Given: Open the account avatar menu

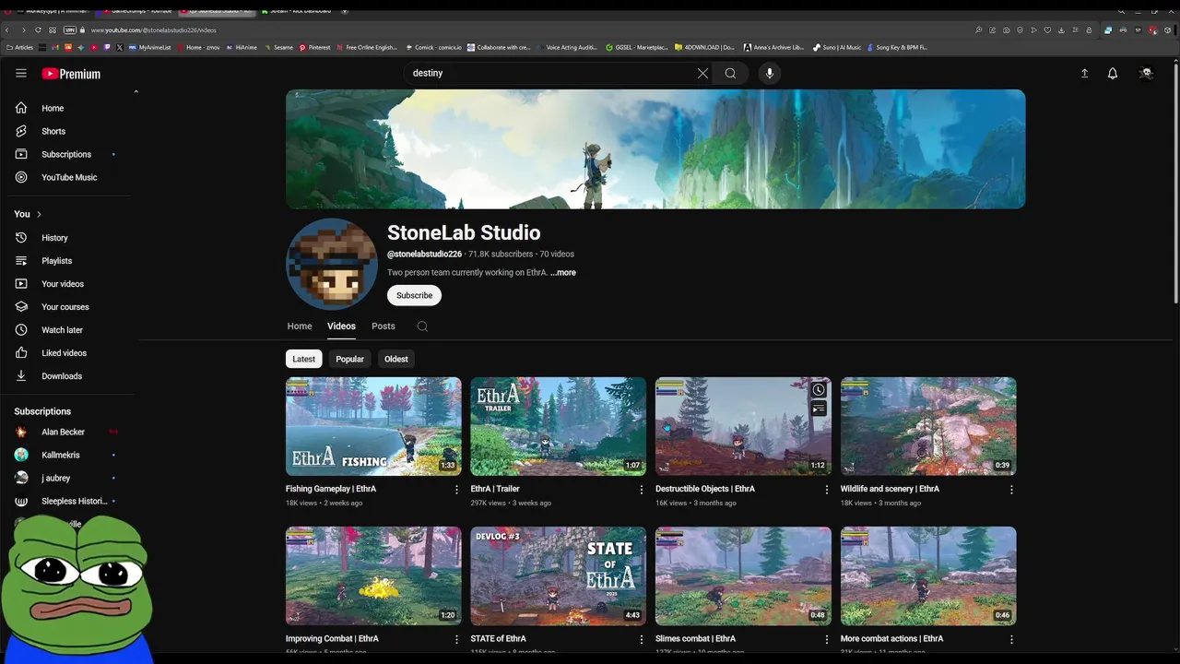Looking at the screenshot, I should click(1146, 74).
